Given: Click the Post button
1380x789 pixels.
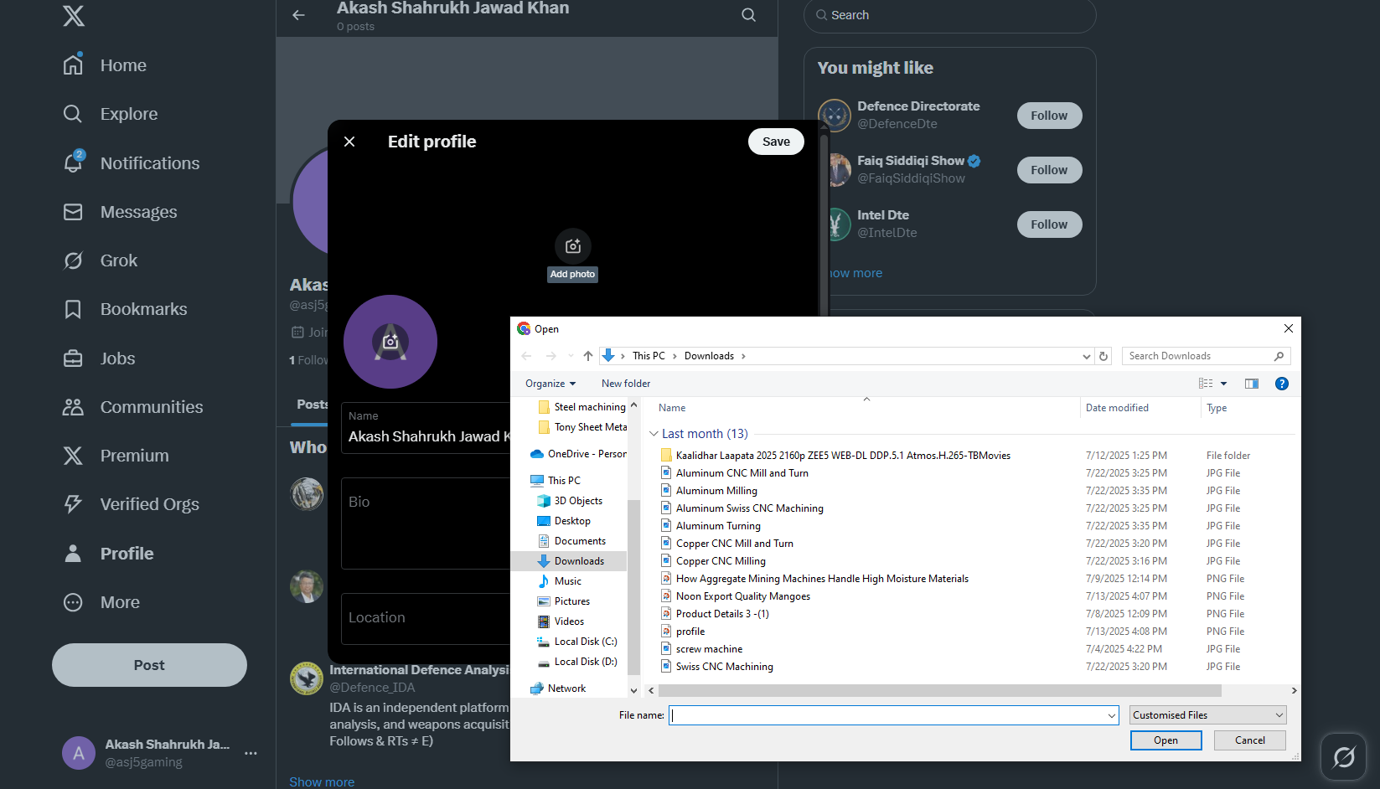Looking at the screenshot, I should 149,665.
